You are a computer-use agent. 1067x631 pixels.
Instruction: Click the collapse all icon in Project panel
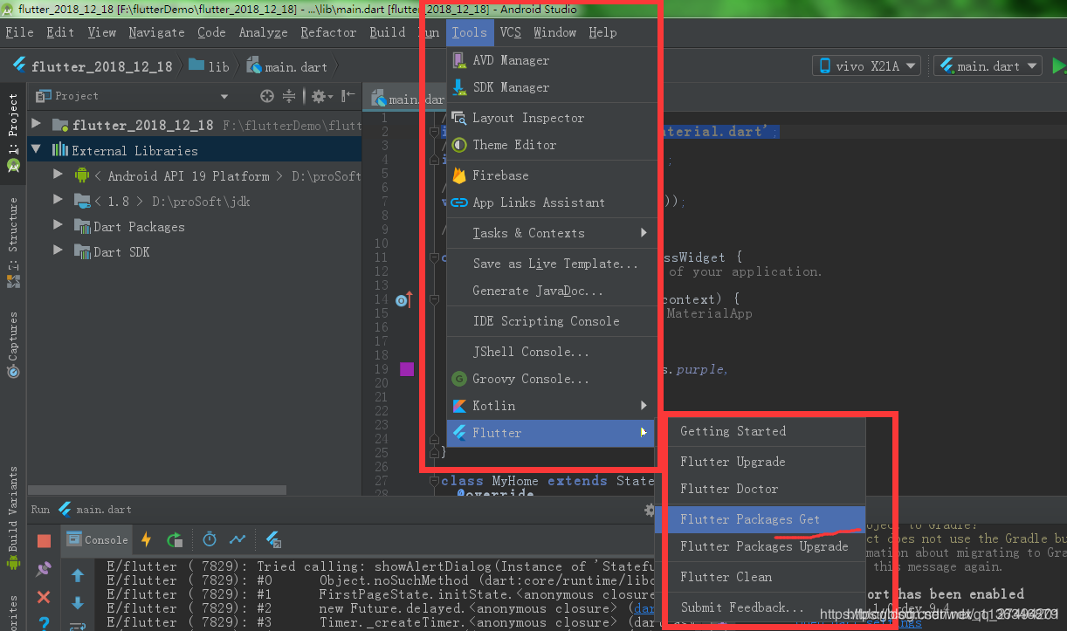pos(290,96)
